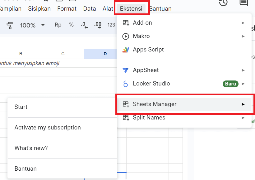
Task: Open more number formats with 123 icon
Action: 111,25
